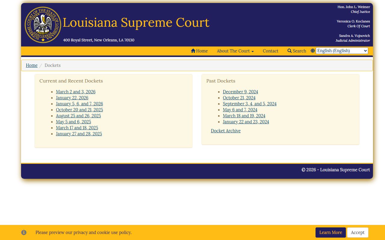385x240 pixels.
Task: Open the March 2 and 3, 2026 docket
Action: tap(75, 92)
